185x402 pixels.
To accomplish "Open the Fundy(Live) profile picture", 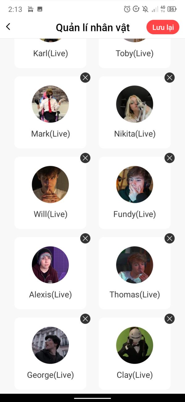I will click(135, 185).
